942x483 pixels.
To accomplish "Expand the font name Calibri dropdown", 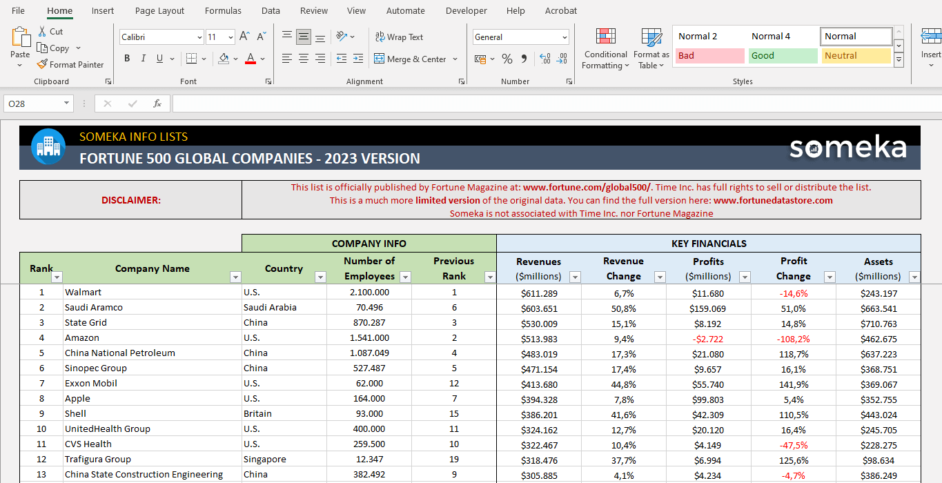I will pyautogui.click(x=199, y=37).
